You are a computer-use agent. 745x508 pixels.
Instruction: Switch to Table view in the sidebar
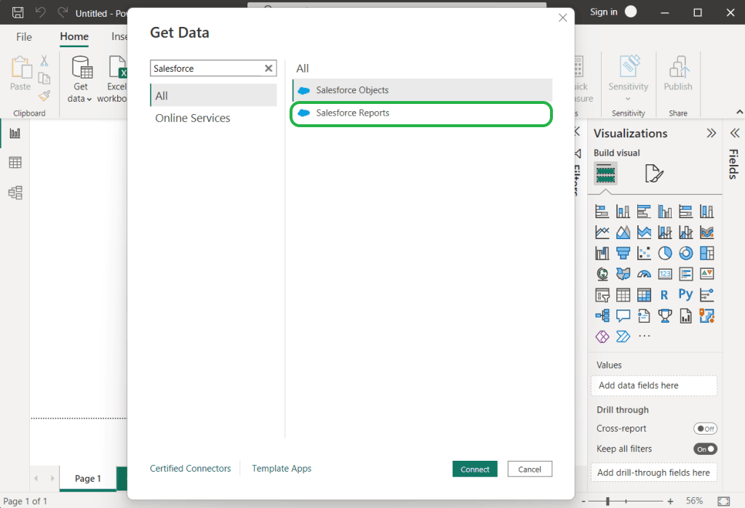pyautogui.click(x=15, y=161)
